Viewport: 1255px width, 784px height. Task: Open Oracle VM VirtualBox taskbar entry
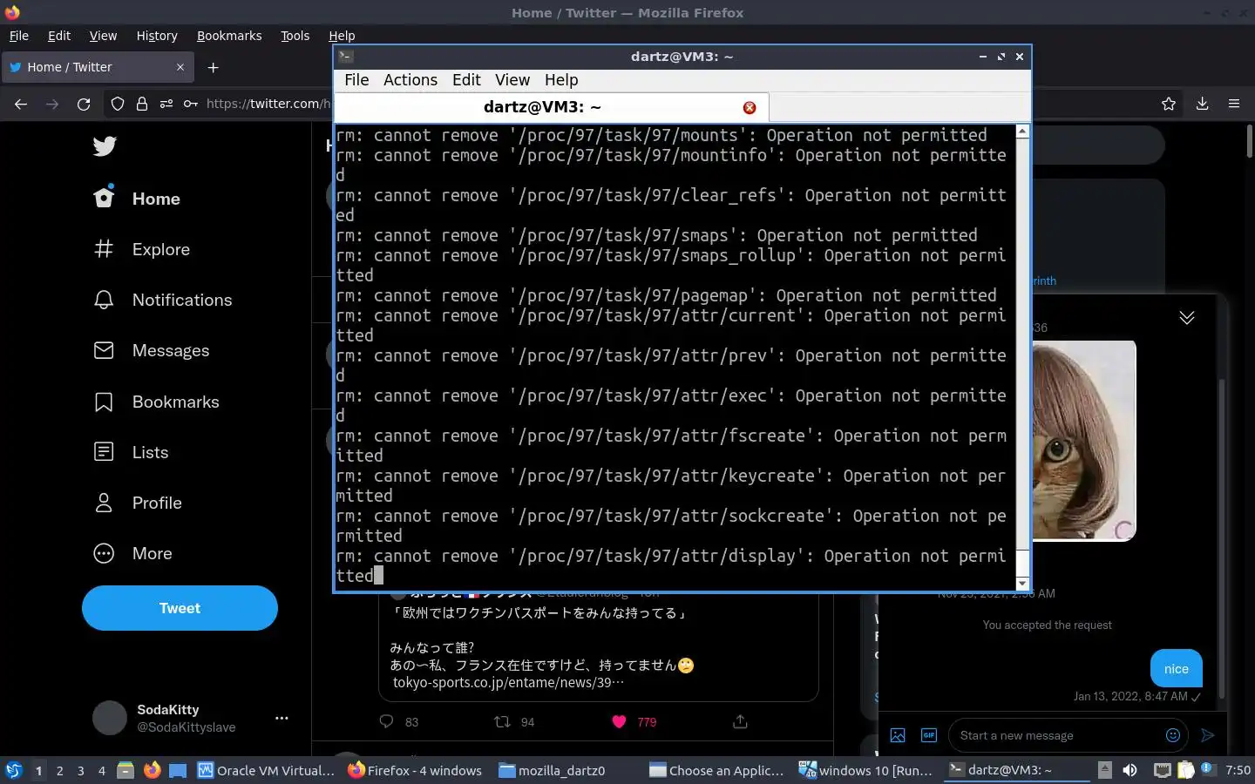coord(267,770)
